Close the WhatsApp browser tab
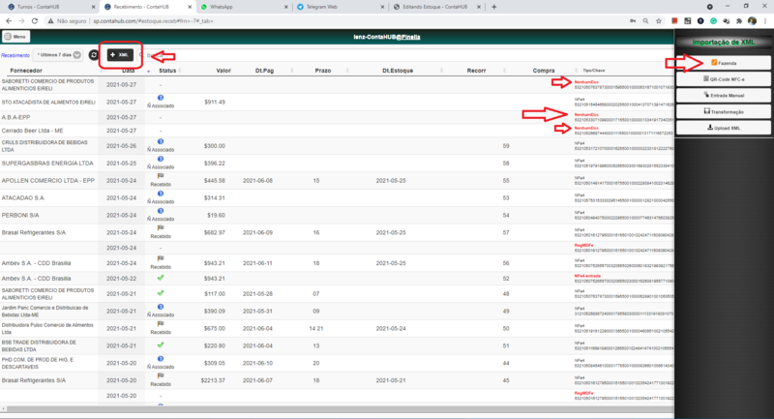The height and width of the screenshot is (419, 774). pos(285,7)
